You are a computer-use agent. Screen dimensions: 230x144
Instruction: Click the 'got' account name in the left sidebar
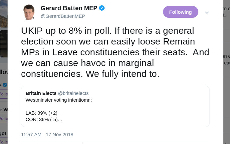click(x=3, y=133)
